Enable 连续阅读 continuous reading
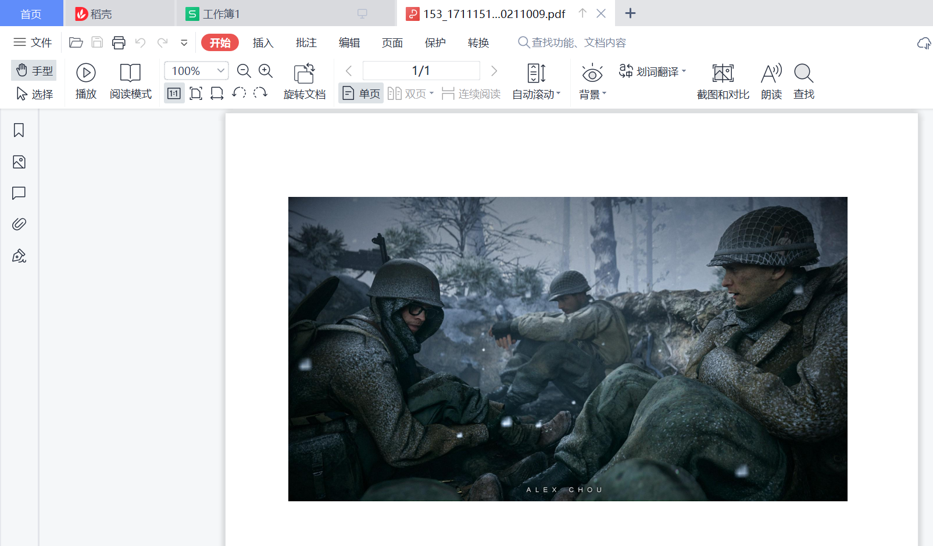Image resolution: width=933 pixels, height=546 pixels. click(471, 94)
